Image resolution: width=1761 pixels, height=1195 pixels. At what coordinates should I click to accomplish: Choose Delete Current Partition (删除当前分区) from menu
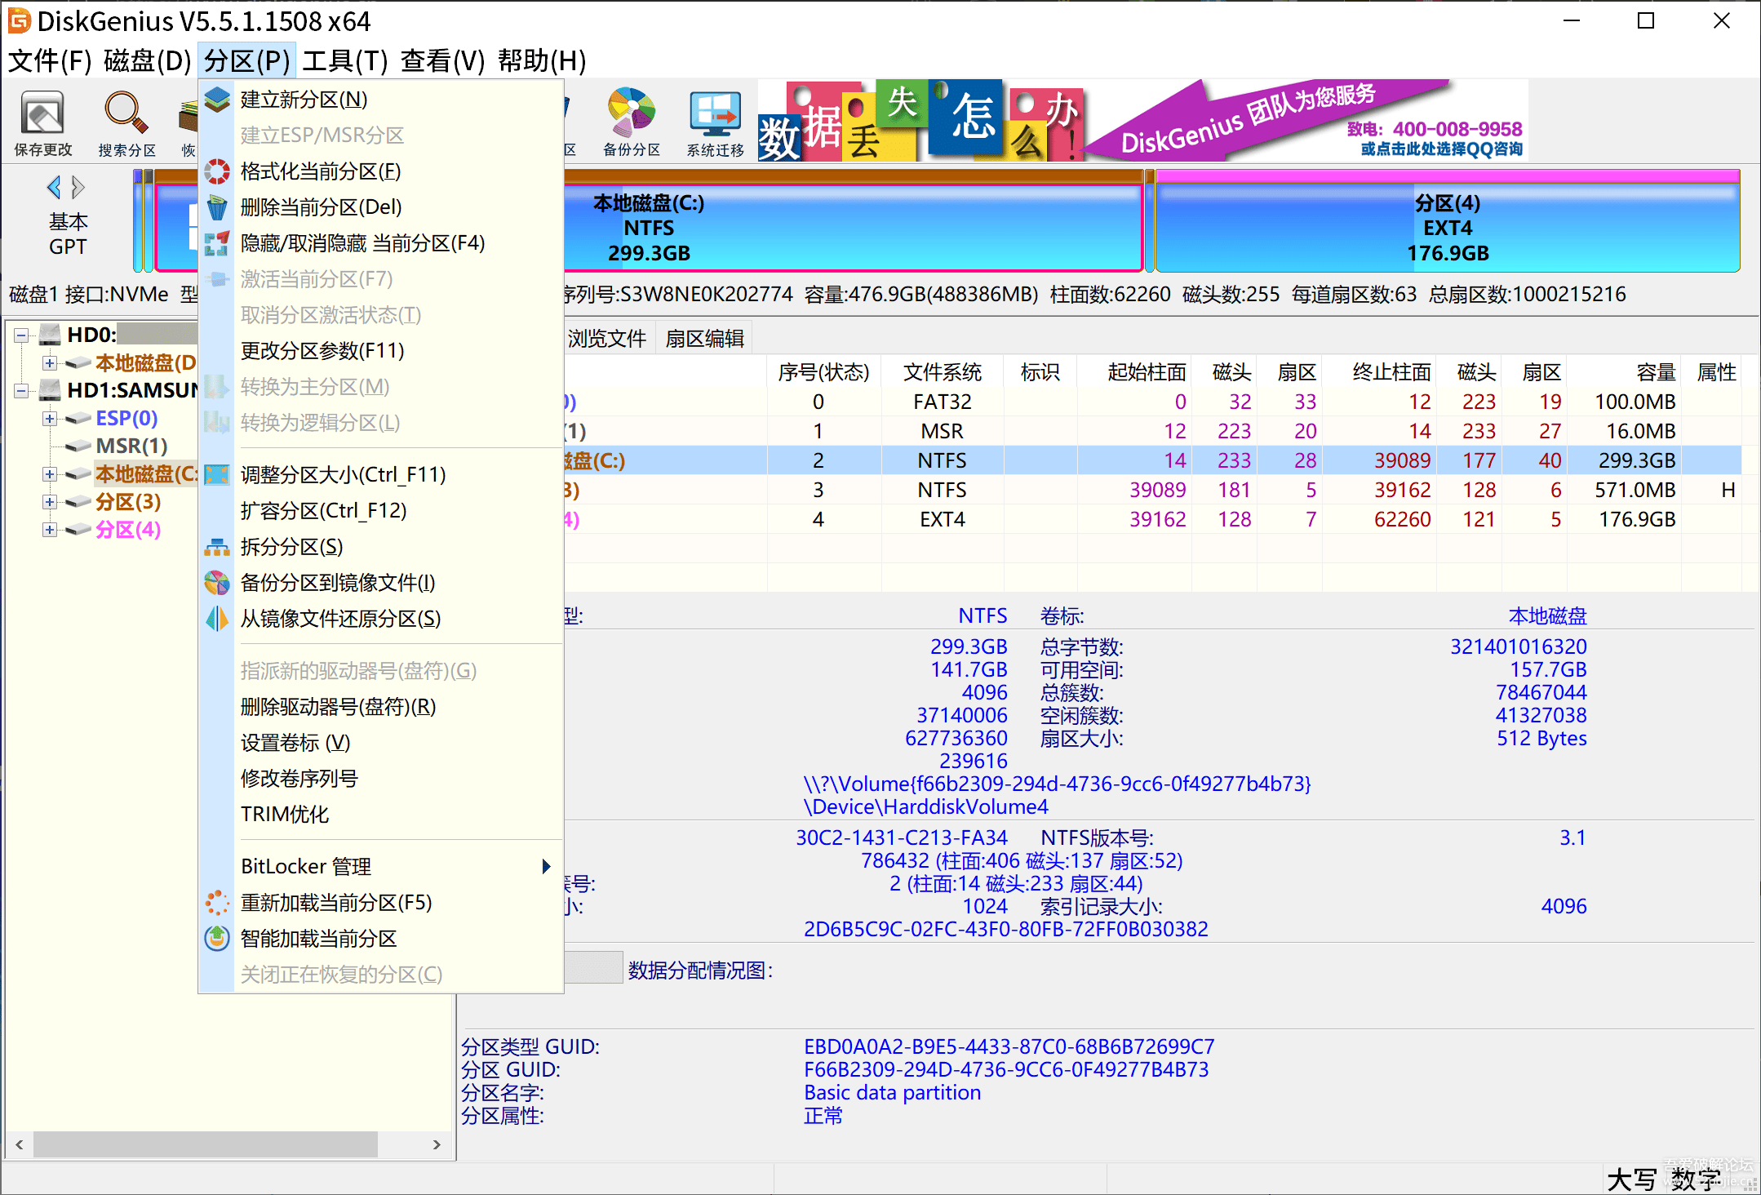pyautogui.click(x=321, y=207)
